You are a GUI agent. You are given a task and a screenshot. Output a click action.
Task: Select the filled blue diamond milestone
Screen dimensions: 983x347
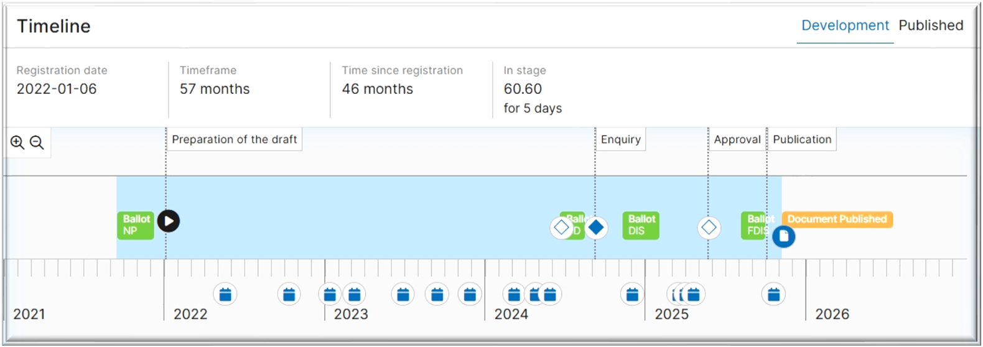click(x=596, y=228)
